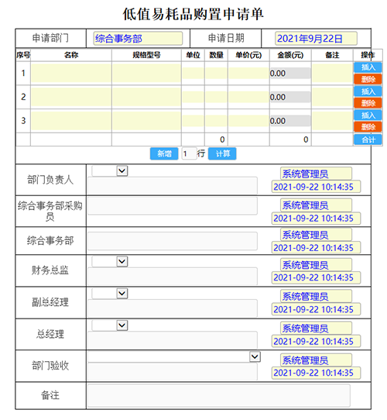Click the 删除 button in row 2
The height and width of the screenshot is (420, 387).
368,103
